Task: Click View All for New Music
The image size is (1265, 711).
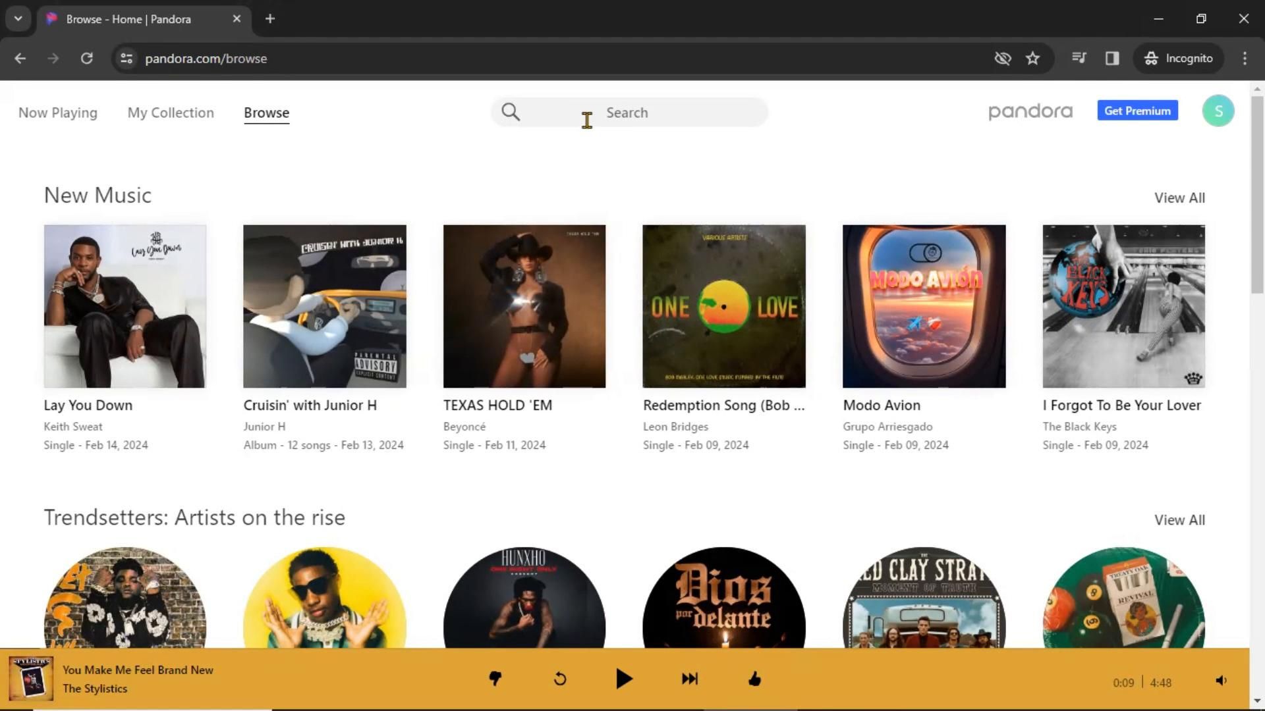Action: pos(1179,197)
